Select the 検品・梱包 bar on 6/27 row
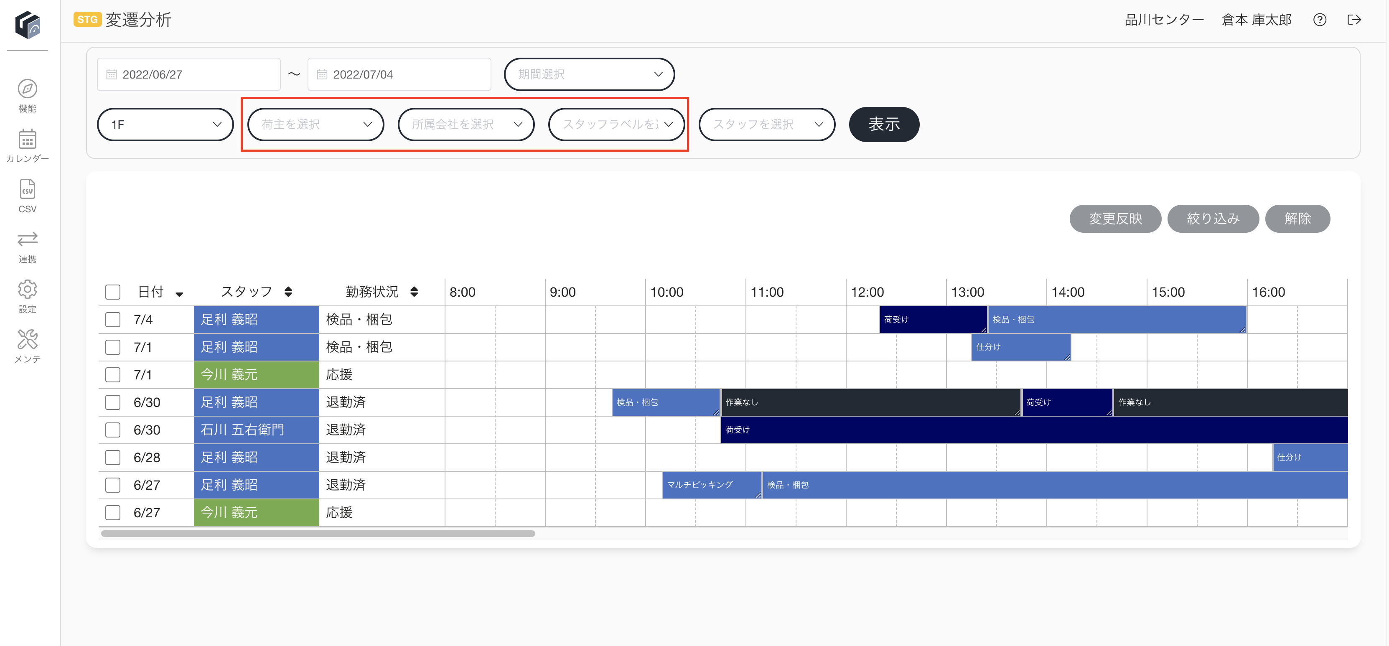Image resolution: width=1389 pixels, height=646 pixels. tap(1055, 485)
